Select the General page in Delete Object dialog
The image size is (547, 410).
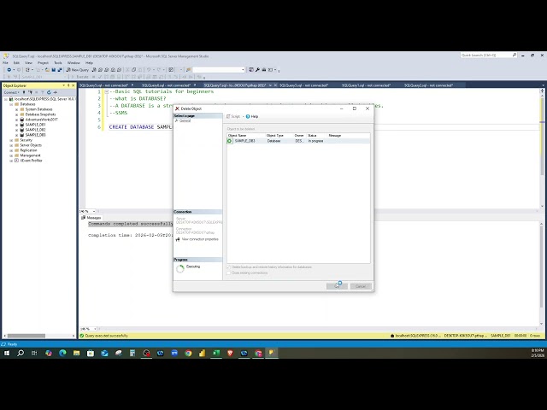[185, 120]
